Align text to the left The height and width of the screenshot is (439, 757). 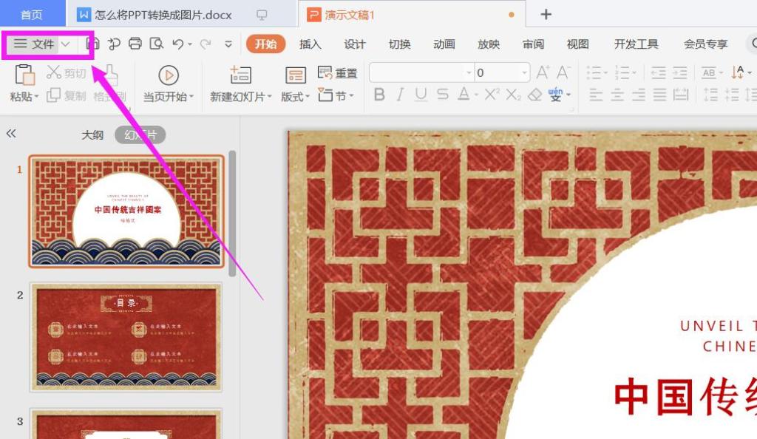tap(597, 95)
